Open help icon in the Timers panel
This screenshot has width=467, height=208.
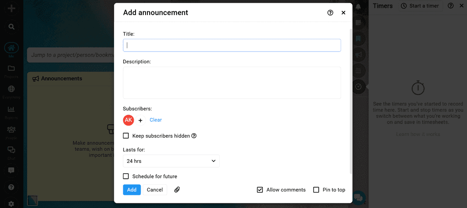tap(451, 5)
